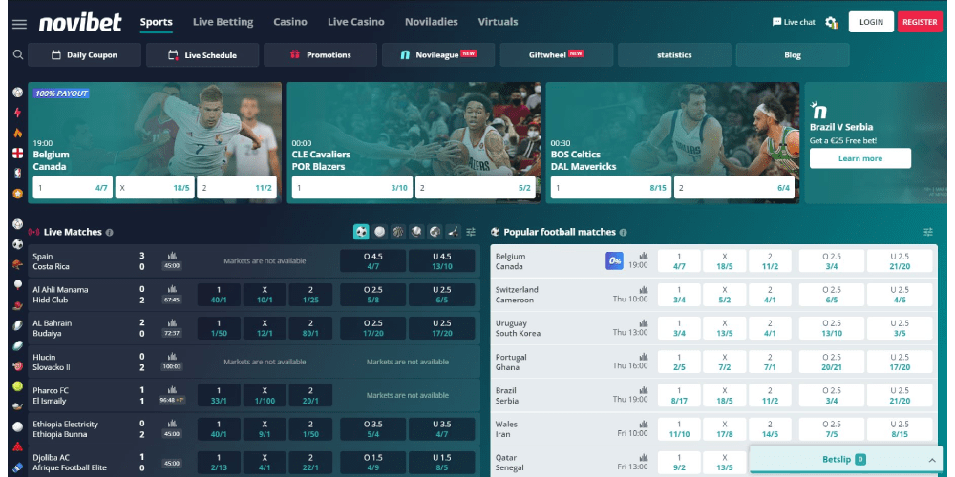Click the search magnifier icon
The height and width of the screenshot is (477, 955).
[18, 55]
